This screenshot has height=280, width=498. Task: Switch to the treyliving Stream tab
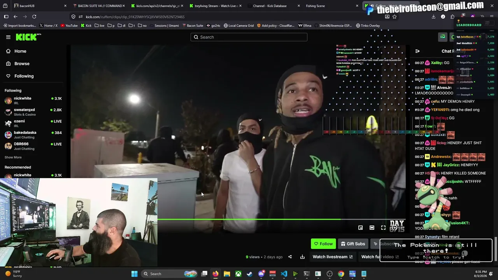(x=215, y=6)
